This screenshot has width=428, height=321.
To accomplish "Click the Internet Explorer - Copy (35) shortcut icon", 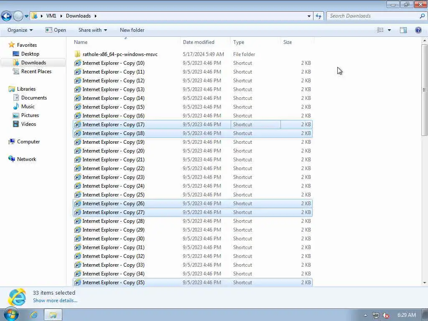I will coord(77,283).
